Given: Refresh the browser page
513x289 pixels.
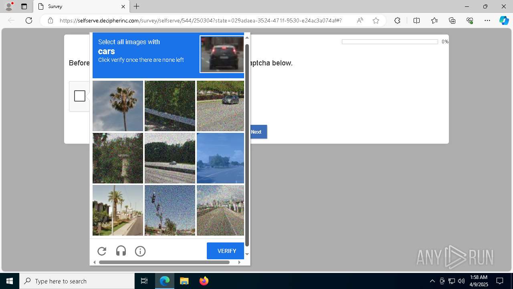Looking at the screenshot, I should click(29, 20).
